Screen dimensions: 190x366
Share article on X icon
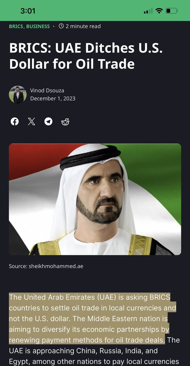[x=31, y=121]
